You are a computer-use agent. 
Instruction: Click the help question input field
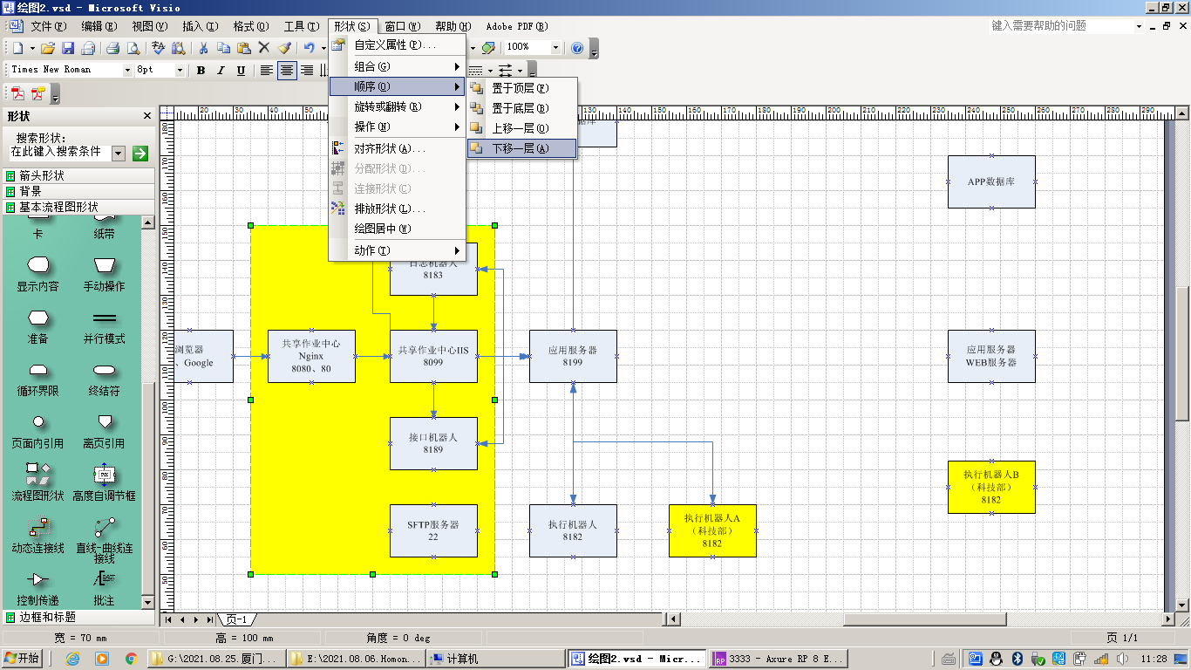1062,26
